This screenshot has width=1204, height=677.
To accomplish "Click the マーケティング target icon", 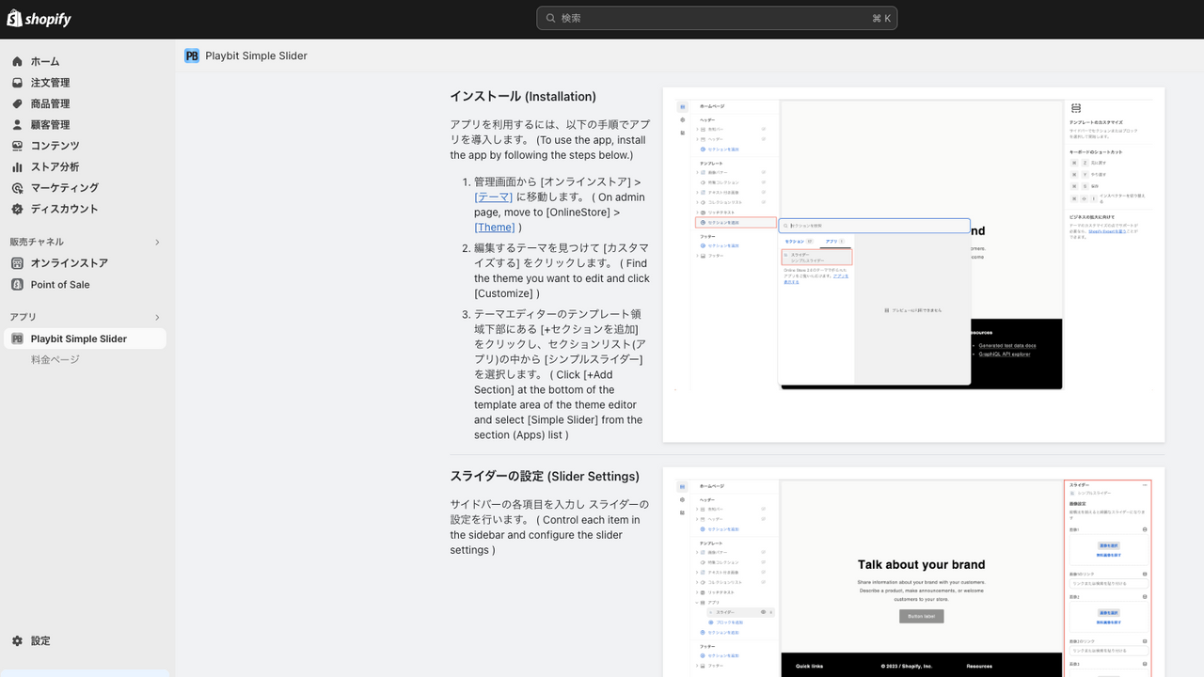I will click(17, 187).
